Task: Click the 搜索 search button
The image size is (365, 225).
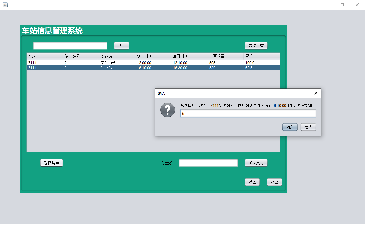Action: (x=121, y=46)
